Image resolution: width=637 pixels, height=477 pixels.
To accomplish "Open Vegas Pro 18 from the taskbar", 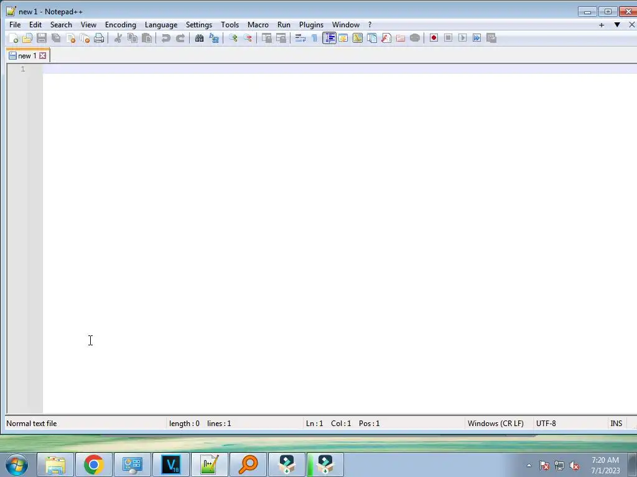I will pos(171,465).
